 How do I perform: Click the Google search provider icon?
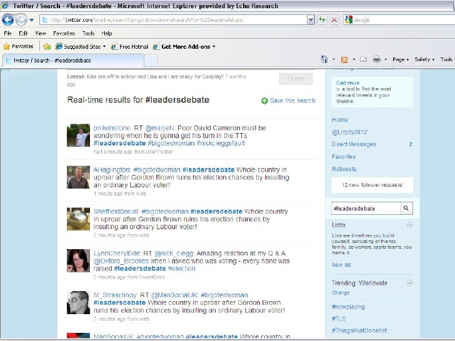click(x=348, y=20)
